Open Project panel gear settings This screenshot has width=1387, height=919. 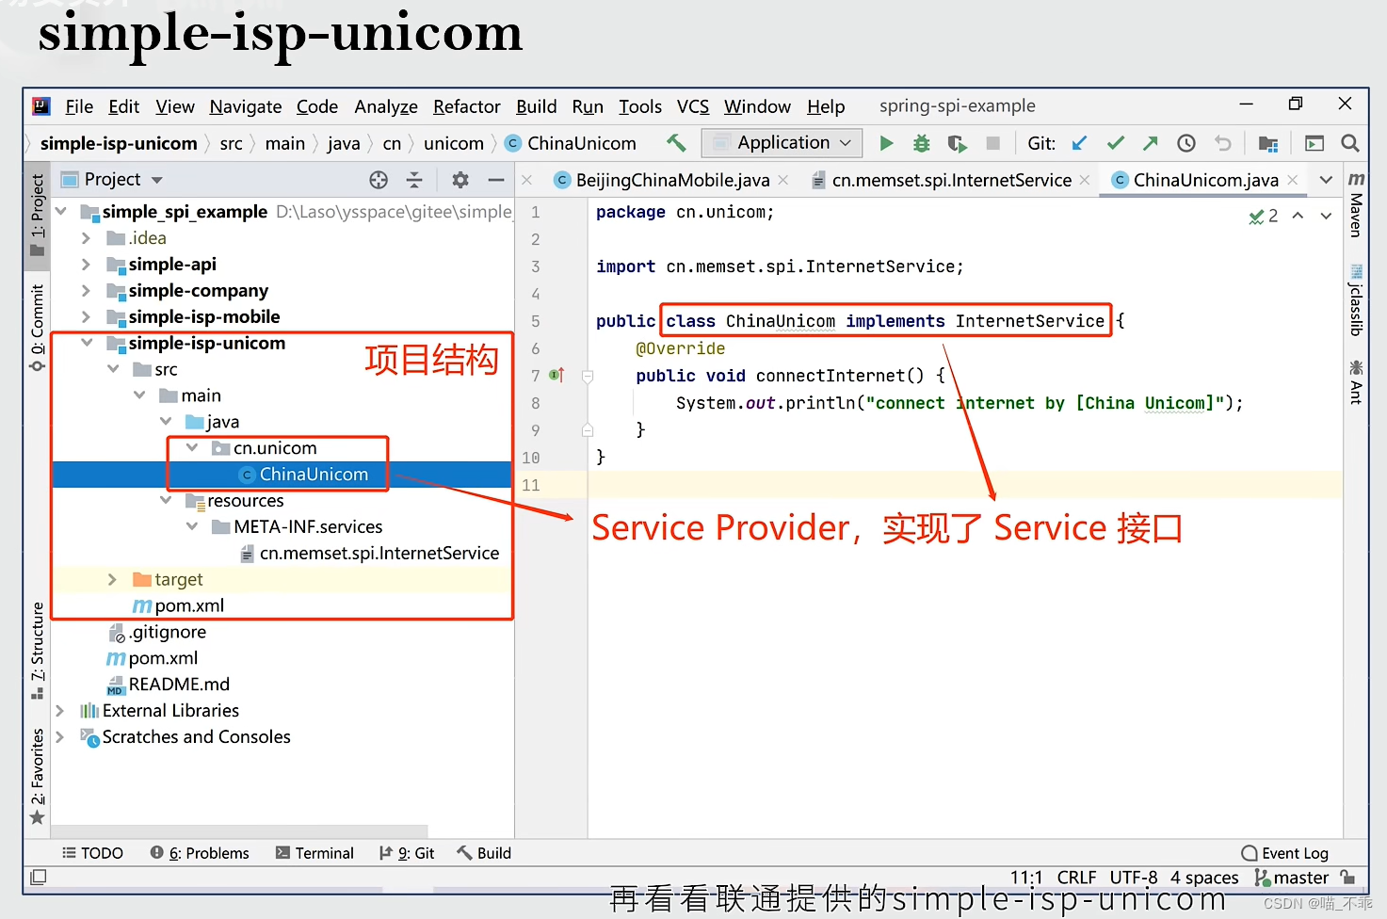(460, 180)
